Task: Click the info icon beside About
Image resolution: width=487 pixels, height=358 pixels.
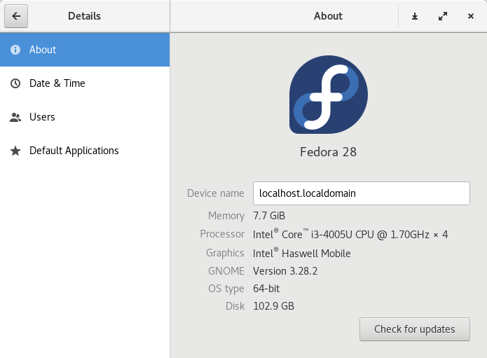Action: 15,50
